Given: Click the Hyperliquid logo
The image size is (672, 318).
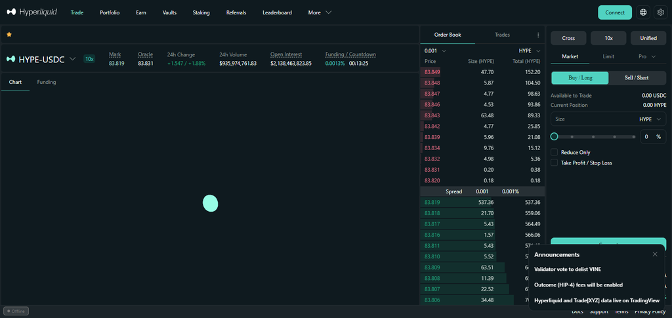Looking at the screenshot, I should [x=31, y=12].
